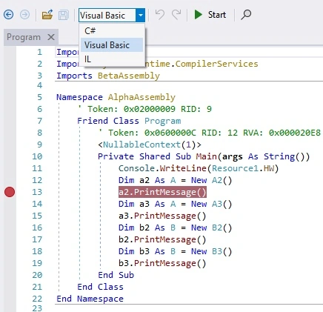Click line number 12 in the gutter
The width and height of the screenshot is (323, 312).
(37, 180)
